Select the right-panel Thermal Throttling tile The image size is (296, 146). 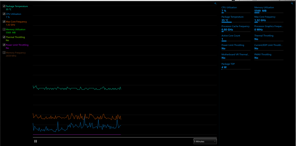pos(269,38)
